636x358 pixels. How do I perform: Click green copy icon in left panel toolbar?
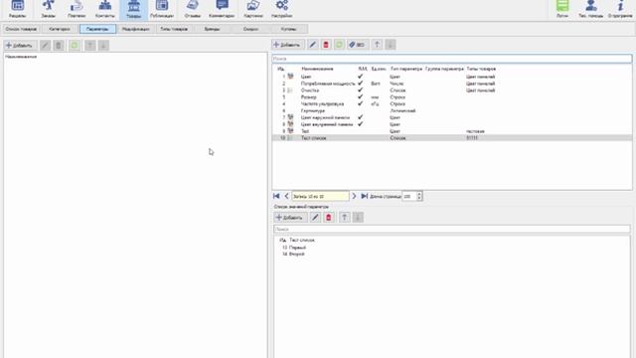pyautogui.click(x=75, y=46)
